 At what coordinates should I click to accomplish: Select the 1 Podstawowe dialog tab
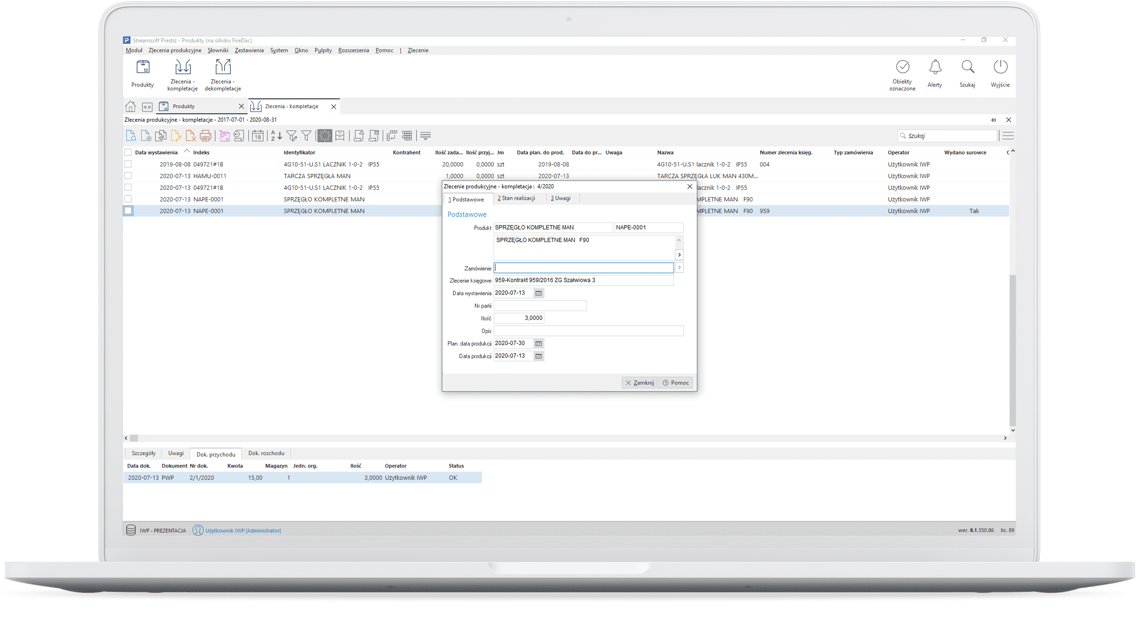(x=467, y=199)
